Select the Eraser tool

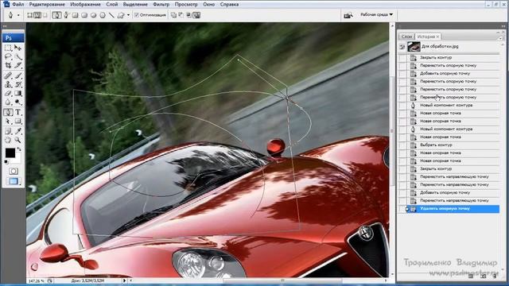click(8, 94)
